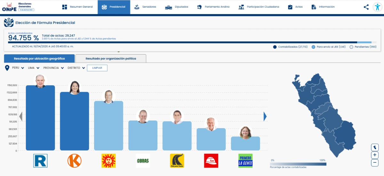Switch to Resultado por organización política tab
The width and height of the screenshot is (384, 176).
[x=111, y=58]
